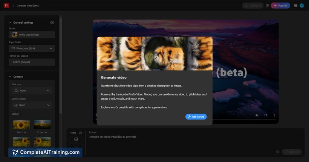Image resolution: width=309 pixels, height=162 pixels.
Task: Open the Camera angle dropdown
Action: point(32,105)
